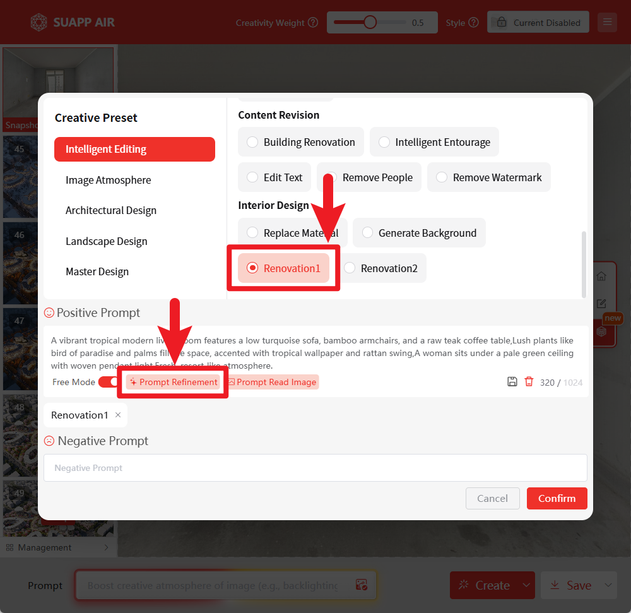Open the Landscape Design preset category
The width and height of the screenshot is (631, 613).
tap(107, 241)
